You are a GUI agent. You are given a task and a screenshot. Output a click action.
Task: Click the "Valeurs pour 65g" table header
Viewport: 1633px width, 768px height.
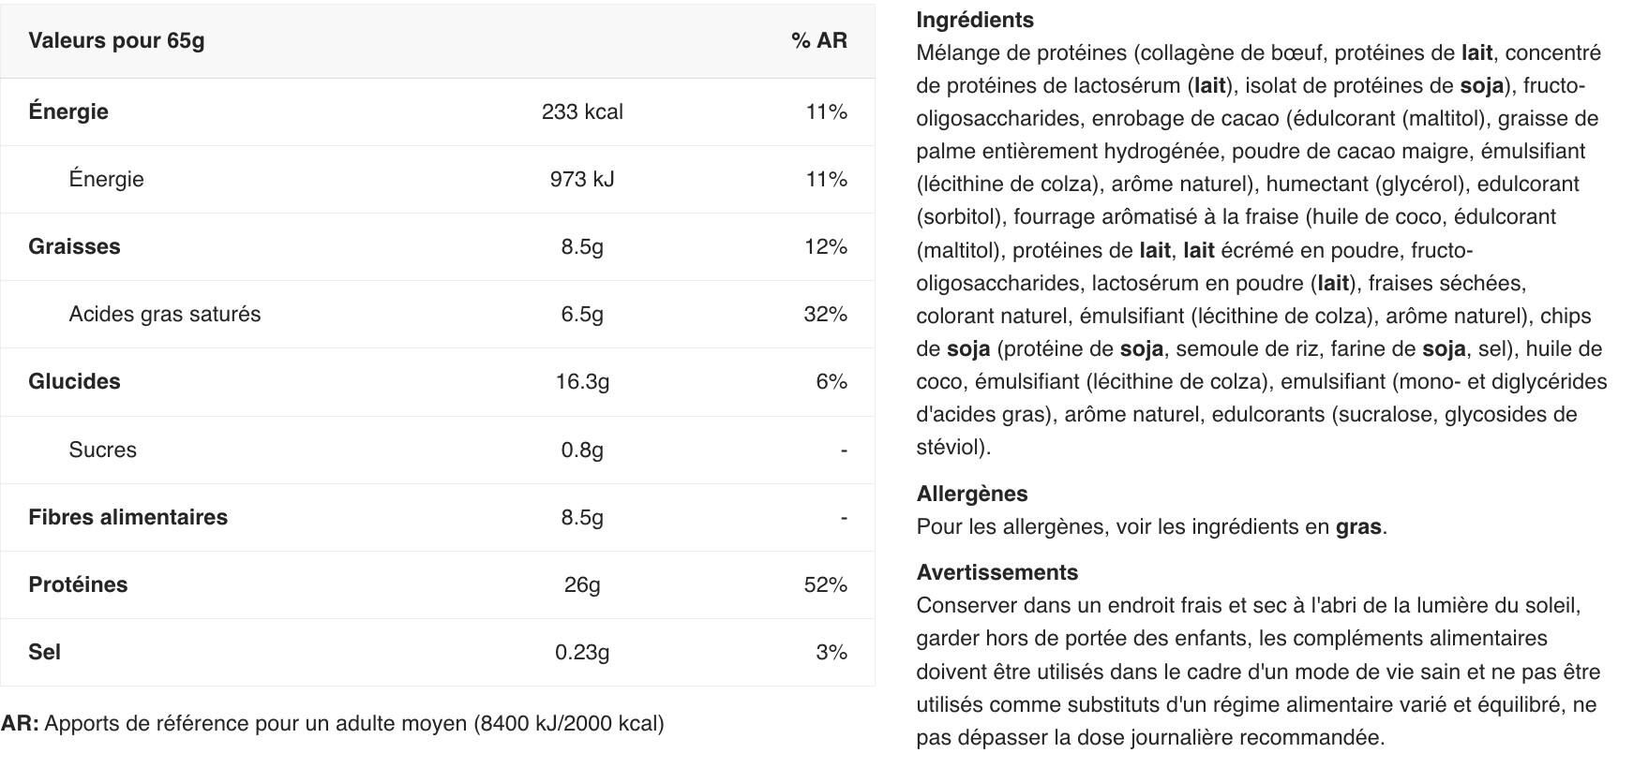pyautogui.click(x=116, y=40)
